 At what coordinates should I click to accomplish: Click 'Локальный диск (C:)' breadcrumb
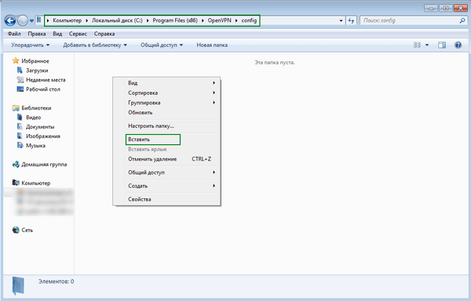[117, 20]
